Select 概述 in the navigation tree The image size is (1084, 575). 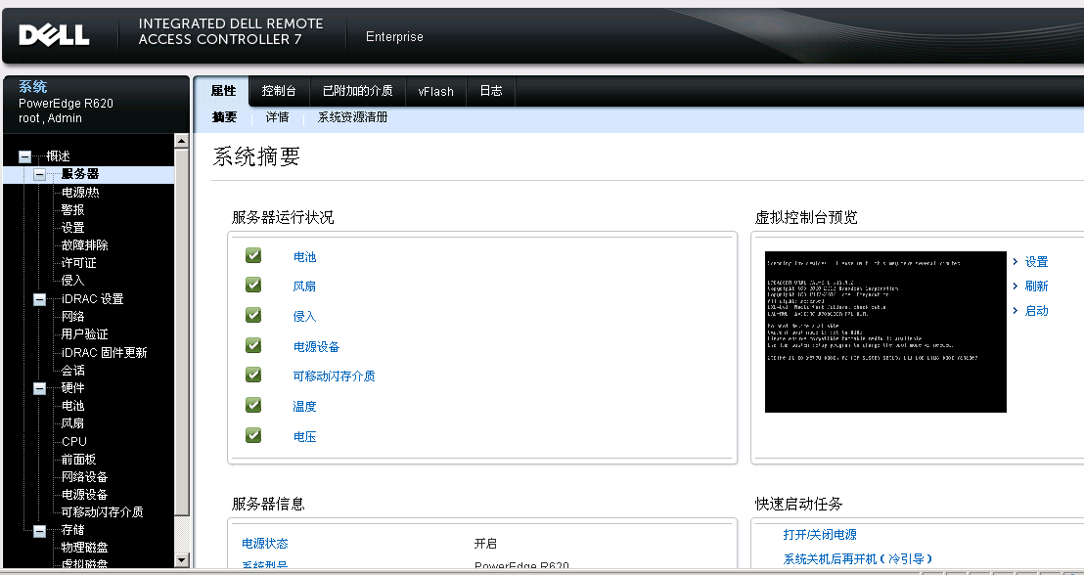[58, 156]
